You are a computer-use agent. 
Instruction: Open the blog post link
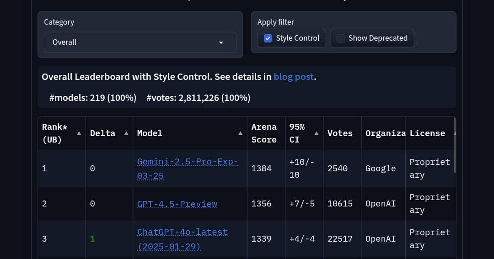point(293,77)
